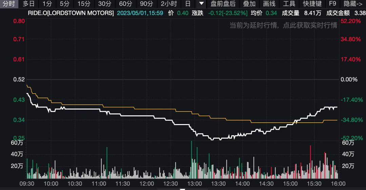Open the 快捷键 shortcuts menu

pyautogui.click(x=312, y=4)
